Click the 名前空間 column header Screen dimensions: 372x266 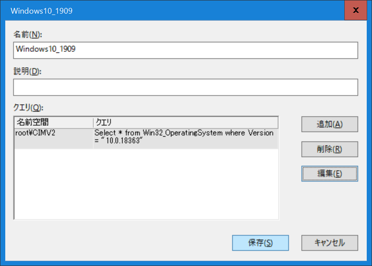click(54, 122)
